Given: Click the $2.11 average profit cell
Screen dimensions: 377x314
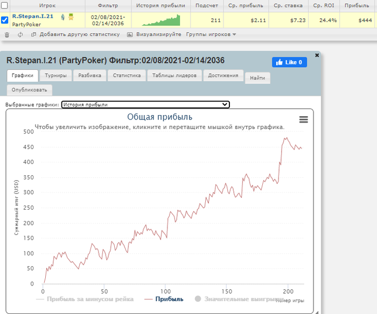Looking at the screenshot, I should [x=246, y=20].
